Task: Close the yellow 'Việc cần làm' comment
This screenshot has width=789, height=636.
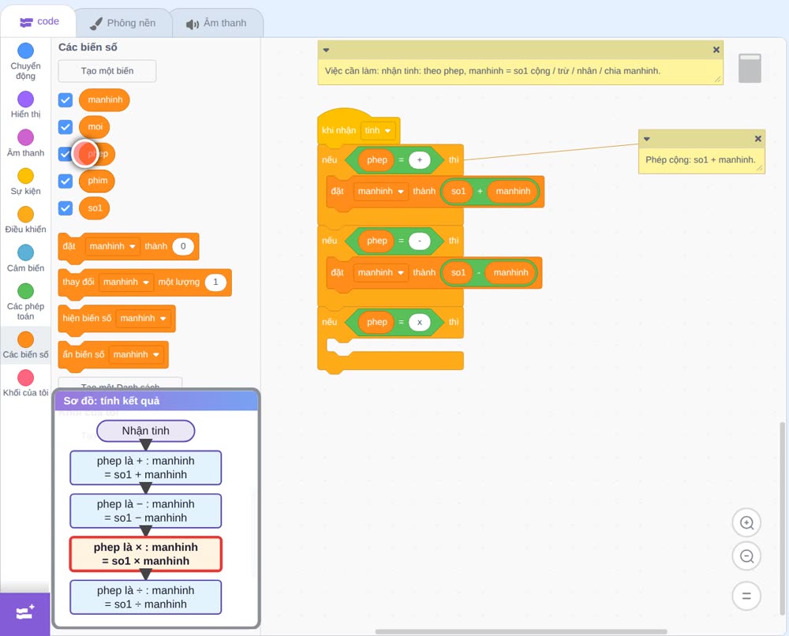Action: click(716, 50)
